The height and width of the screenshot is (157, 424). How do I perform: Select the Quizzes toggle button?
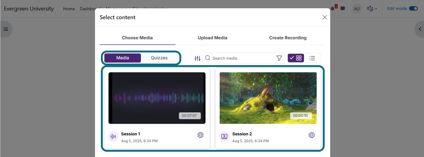(159, 58)
